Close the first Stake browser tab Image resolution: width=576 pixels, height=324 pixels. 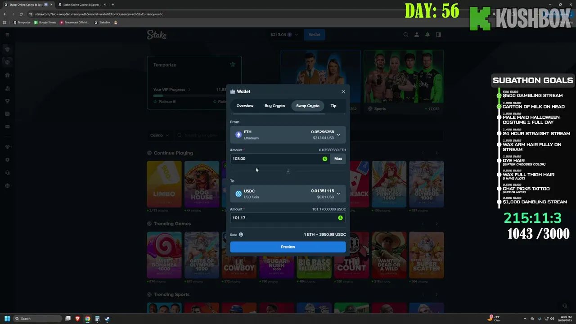coord(52,4)
